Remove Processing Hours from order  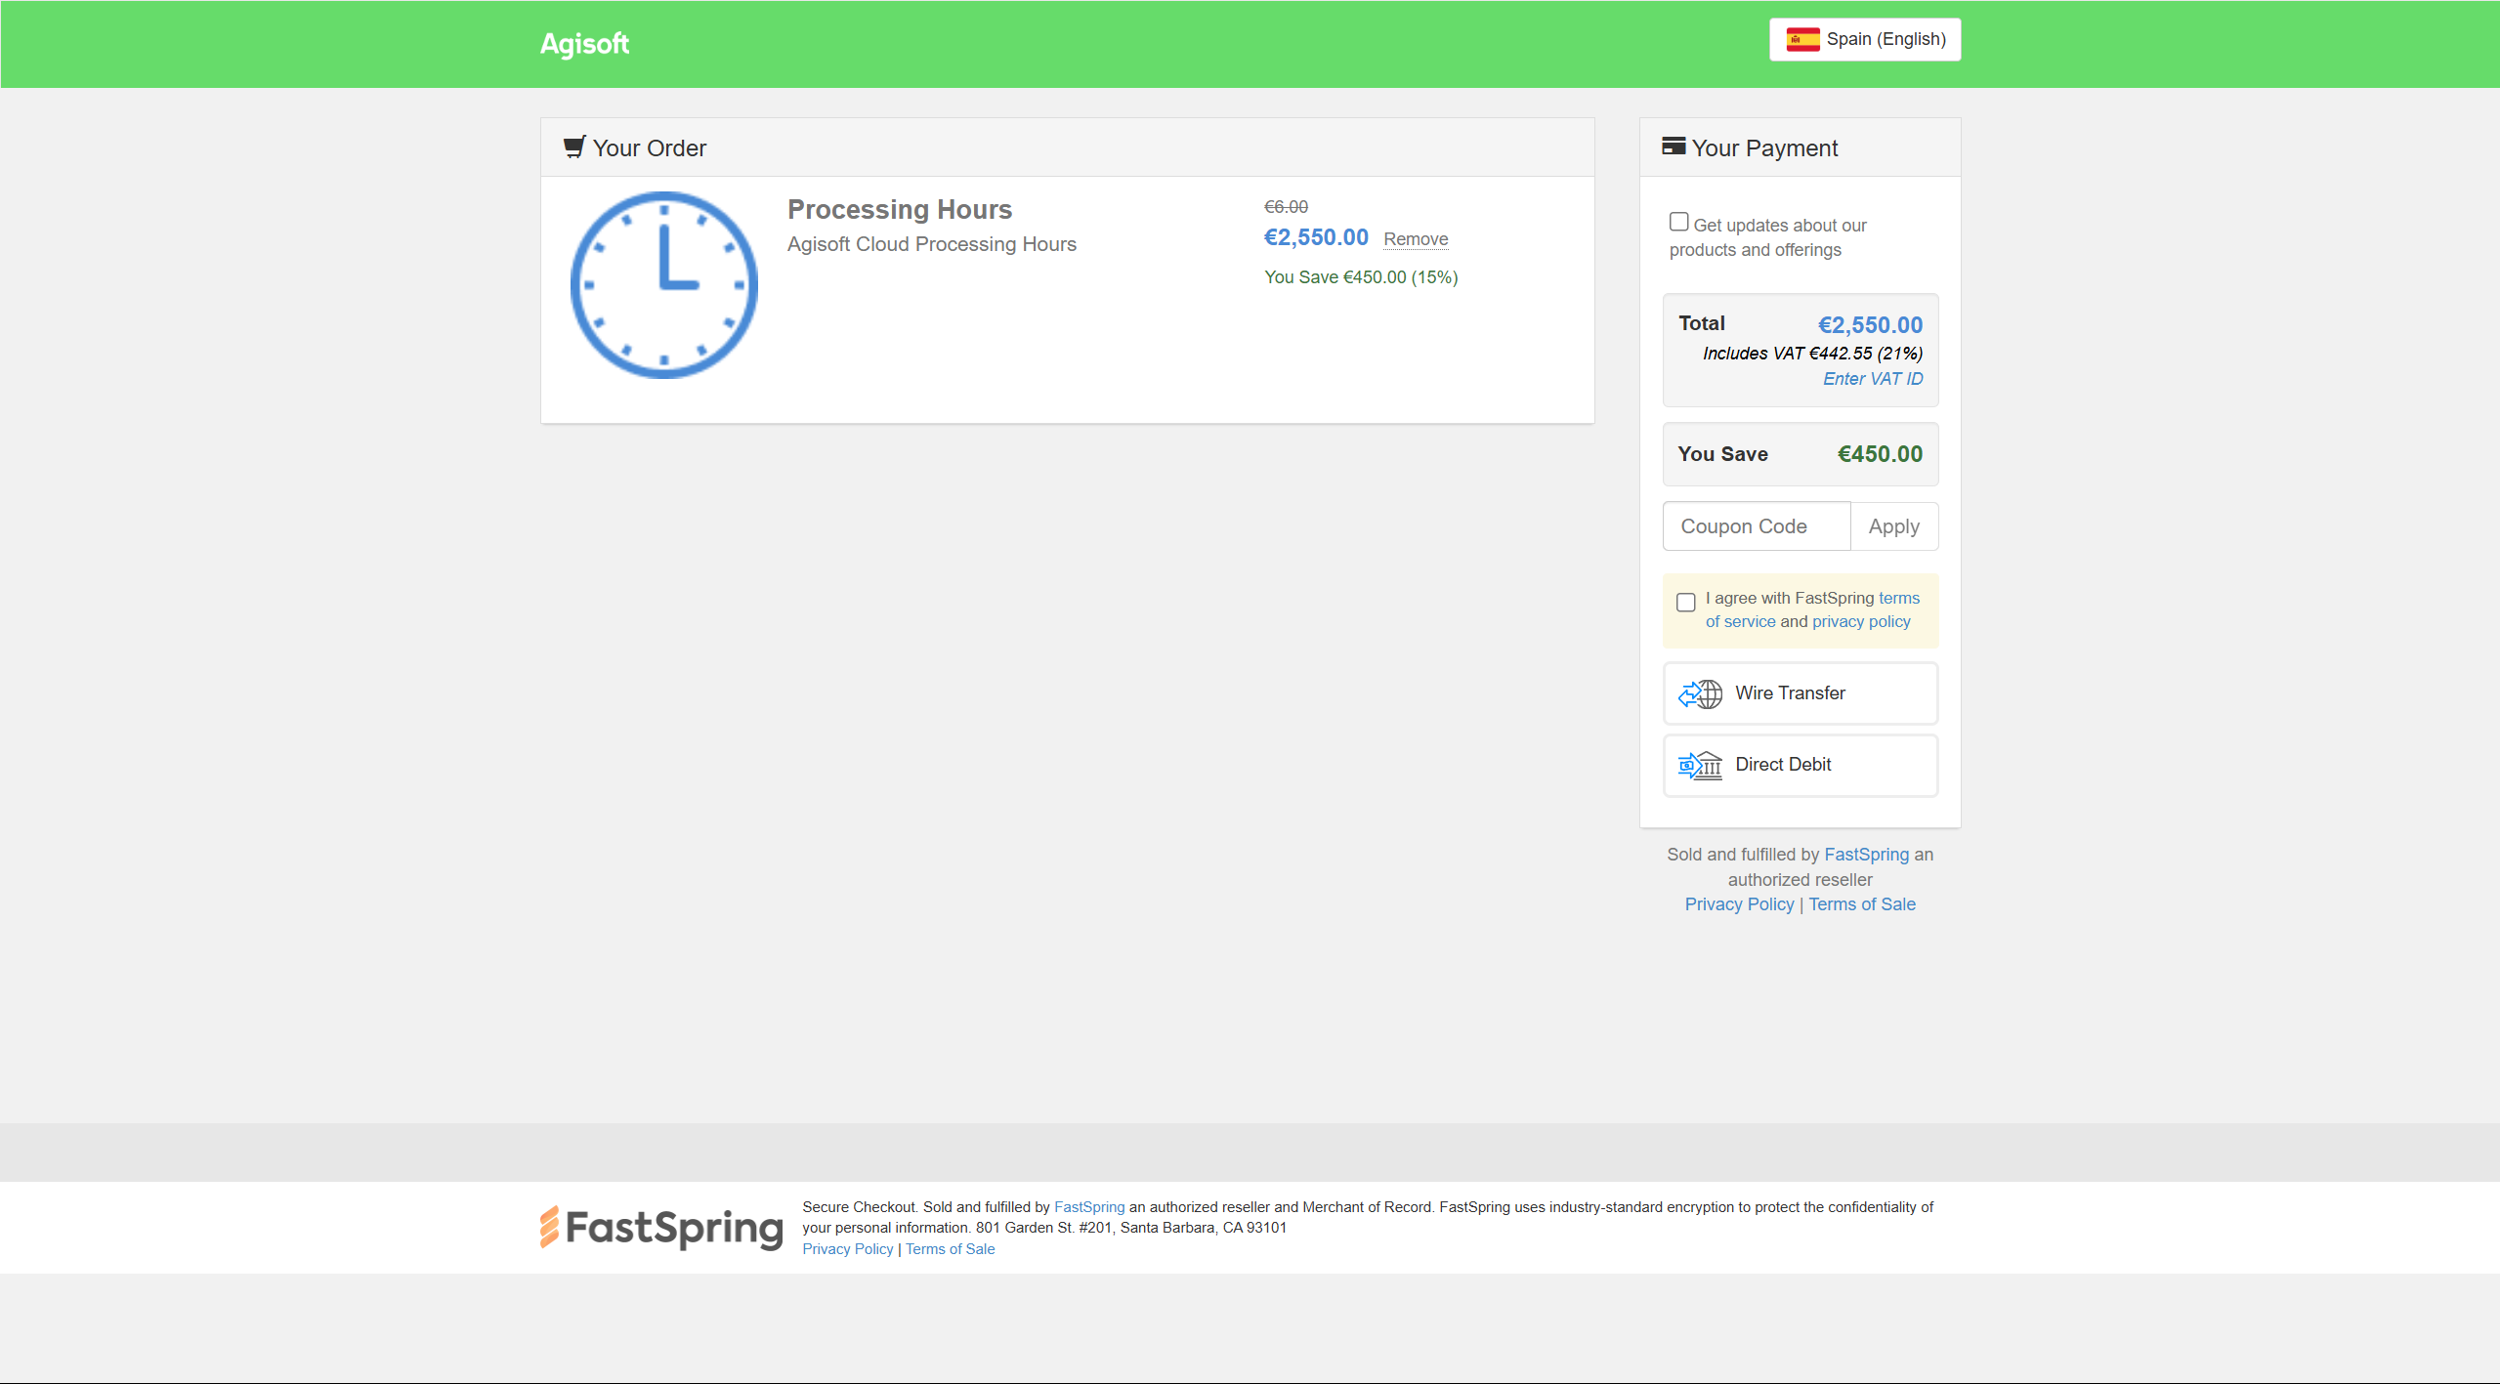1416,239
